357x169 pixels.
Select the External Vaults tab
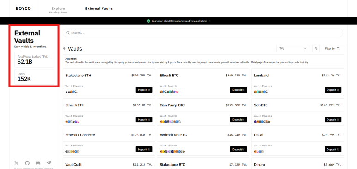[99, 8]
